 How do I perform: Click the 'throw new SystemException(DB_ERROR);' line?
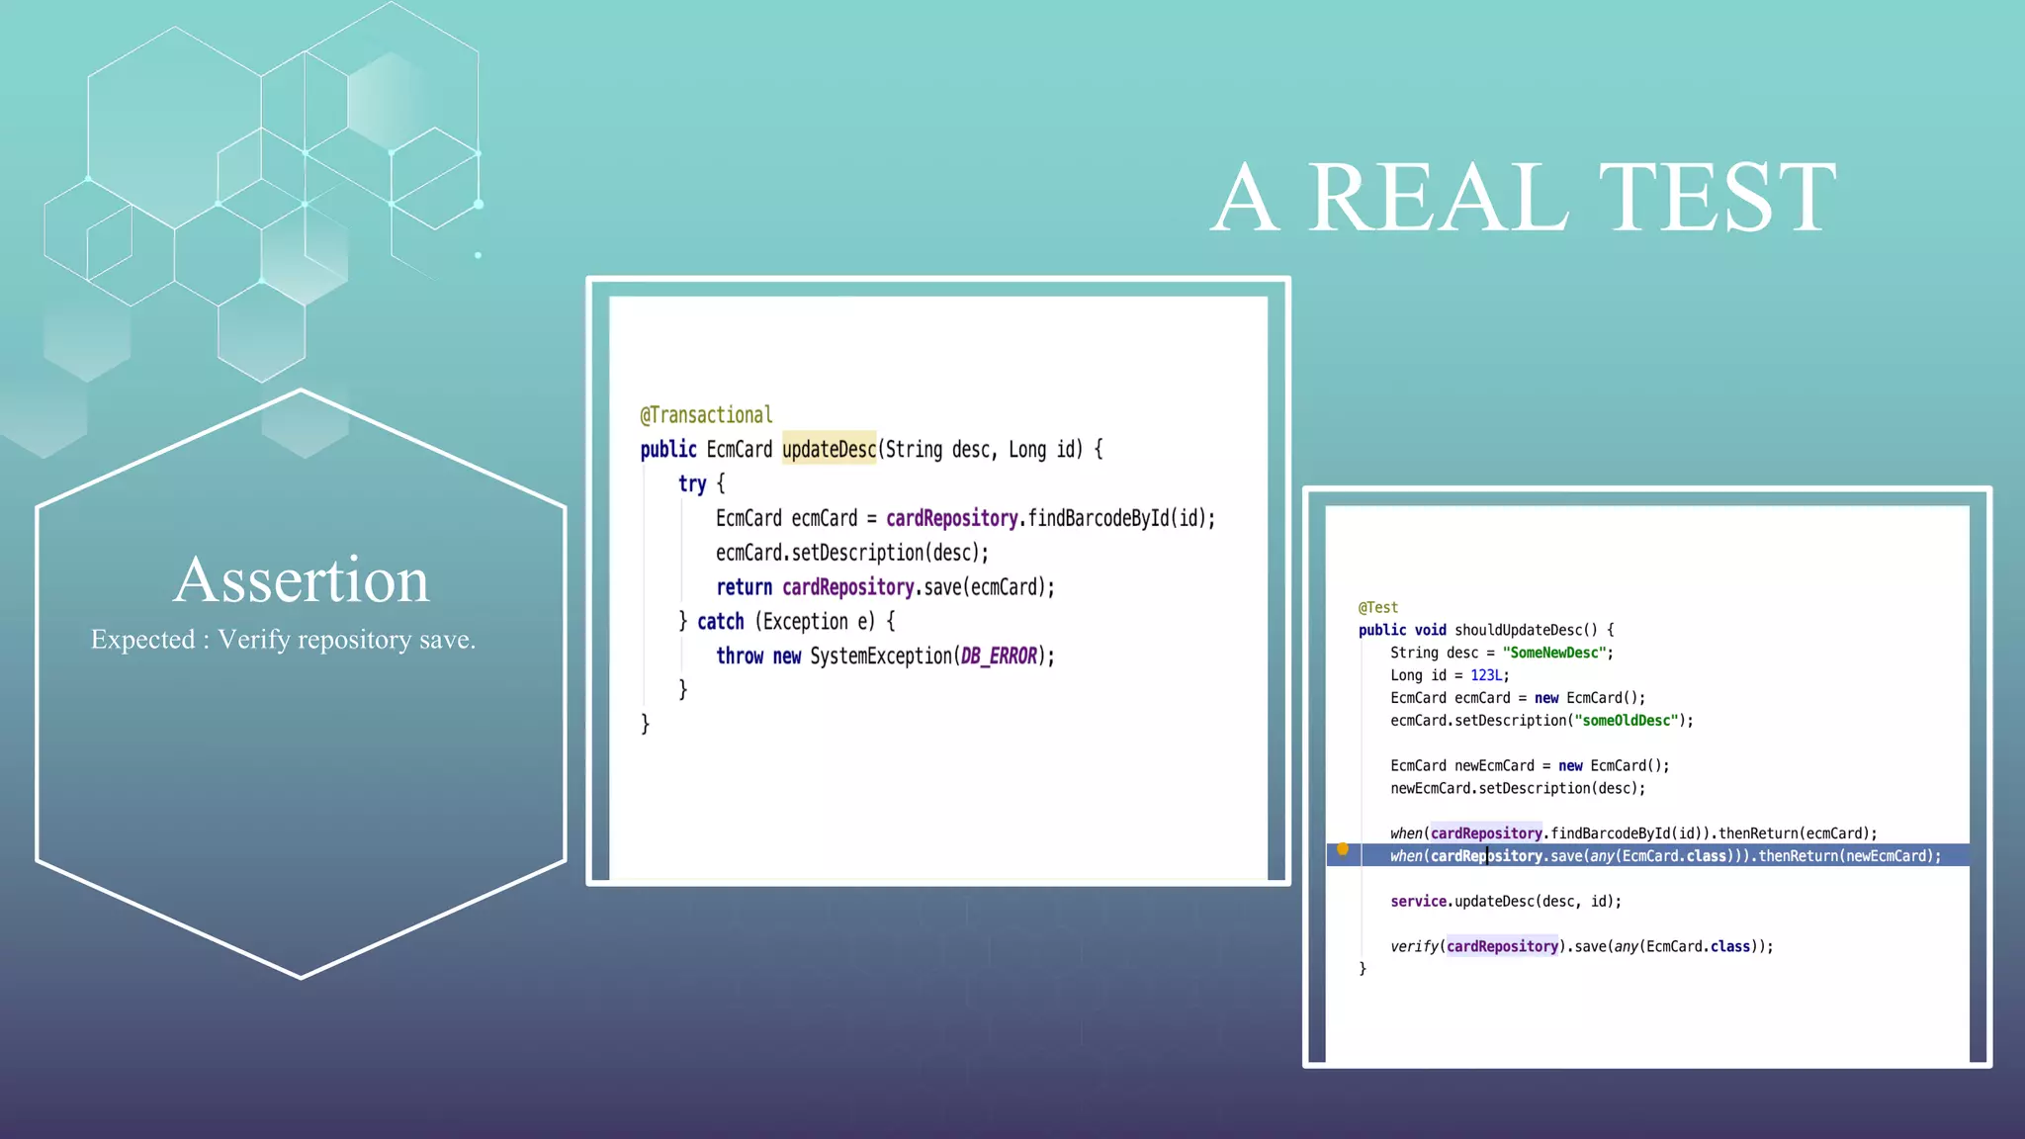click(885, 656)
